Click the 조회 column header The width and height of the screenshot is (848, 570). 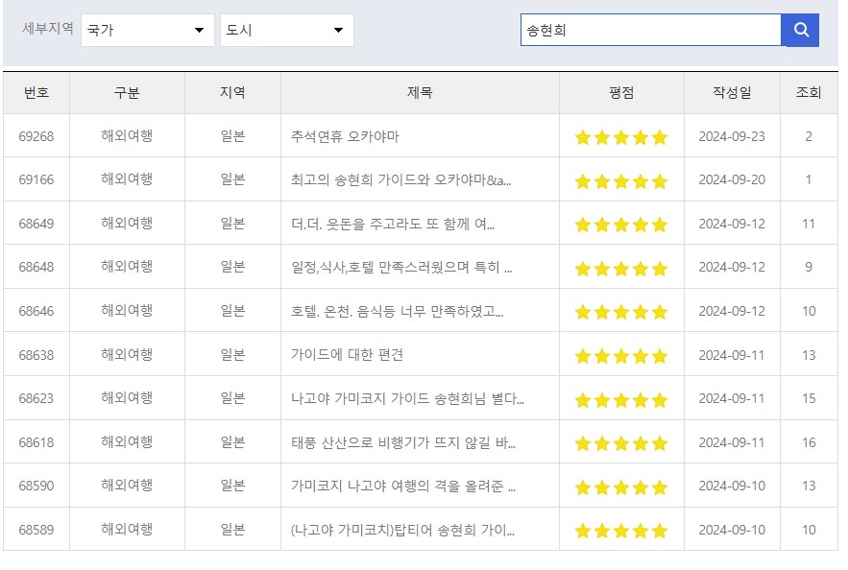click(x=809, y=93)
